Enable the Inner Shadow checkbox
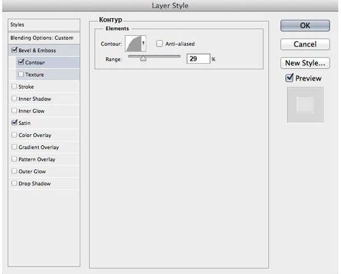 point(14,99)
